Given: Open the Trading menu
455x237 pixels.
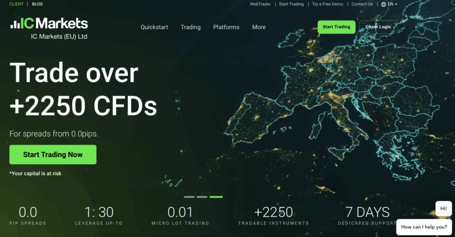Looking at the screenshot, I should point(191,27).
